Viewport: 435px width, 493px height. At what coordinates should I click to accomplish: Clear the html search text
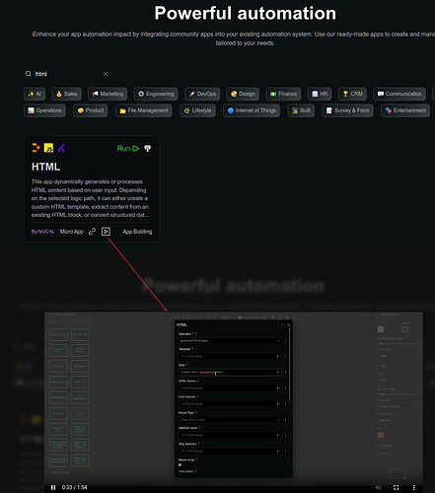(x=106, y=74)
